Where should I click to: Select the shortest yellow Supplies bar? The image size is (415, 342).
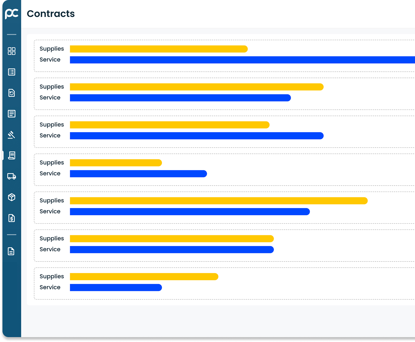tap(116, 163)
